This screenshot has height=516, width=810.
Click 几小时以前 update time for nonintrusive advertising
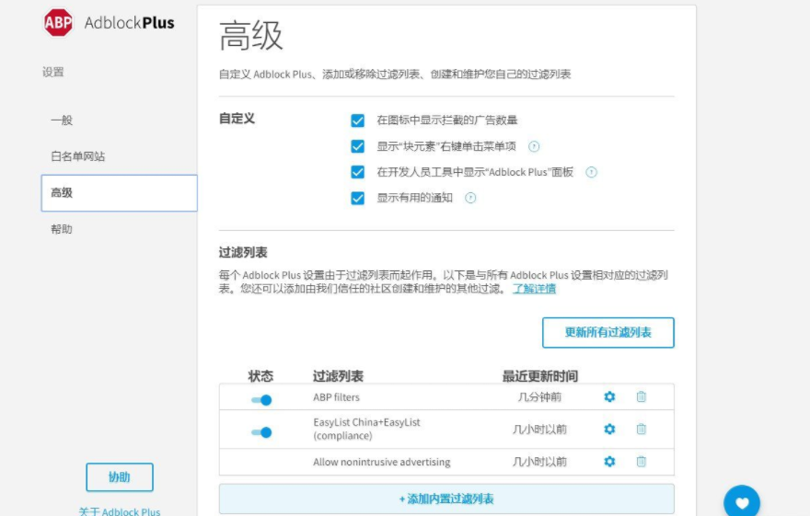pos(539,462)
